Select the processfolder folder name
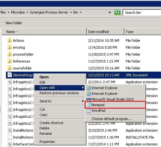Screen dimensions: 161x147 click(23, 54)
